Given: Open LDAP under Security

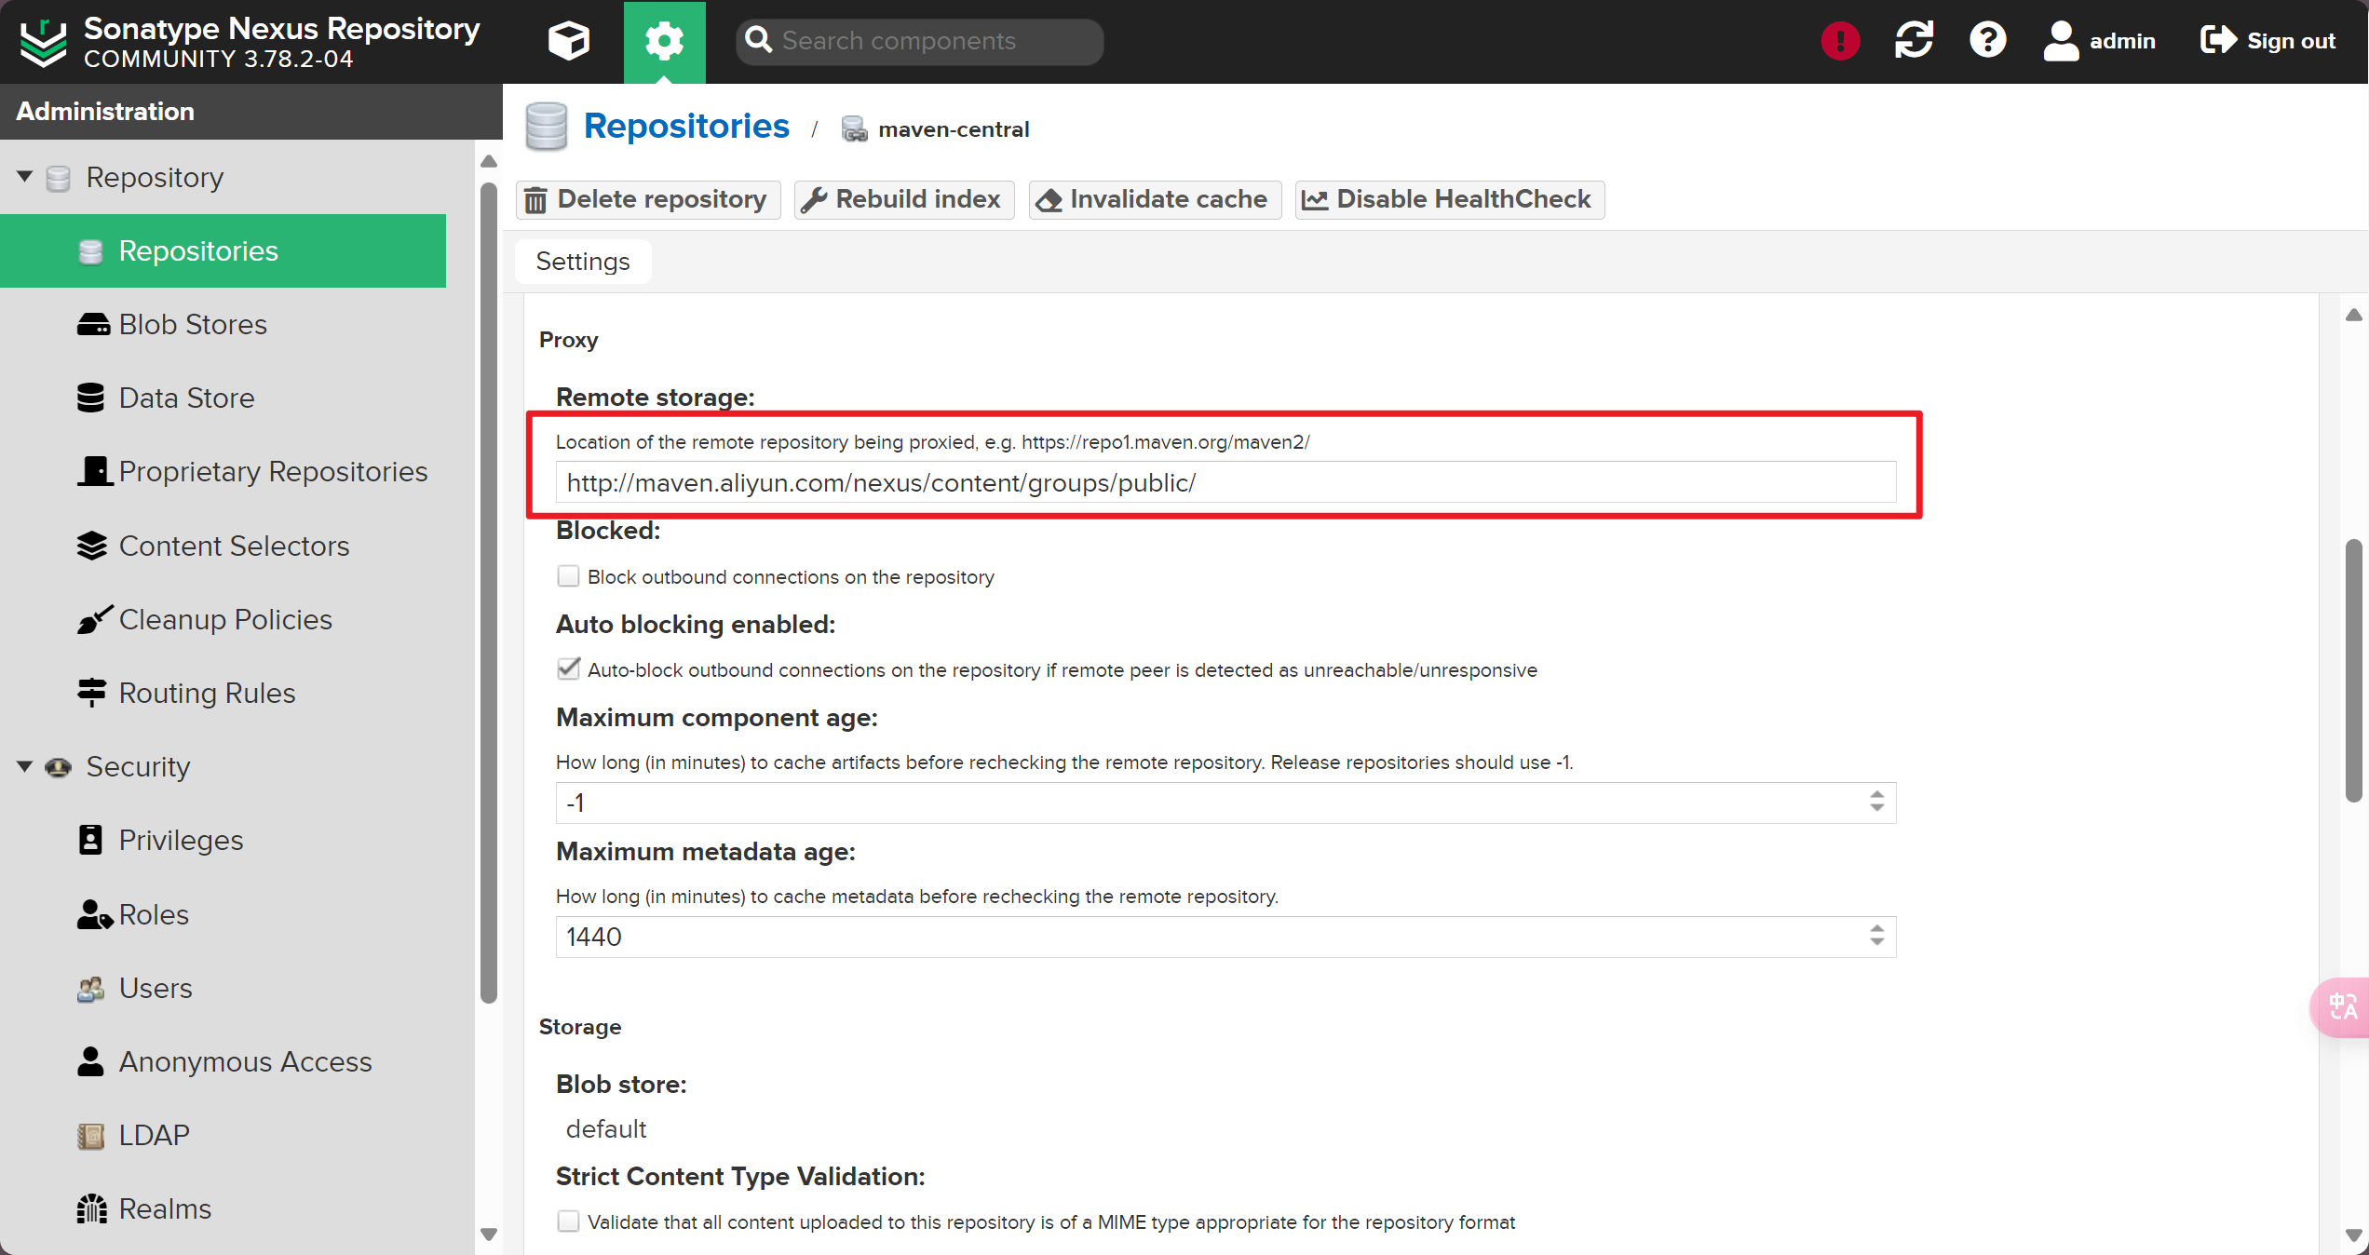Looking at the screenshot, I should (154, 1136).
